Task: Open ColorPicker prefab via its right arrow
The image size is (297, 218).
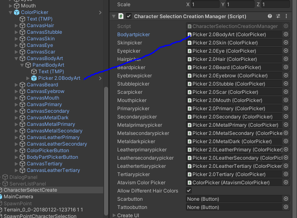Action: [x=100, y=13]
